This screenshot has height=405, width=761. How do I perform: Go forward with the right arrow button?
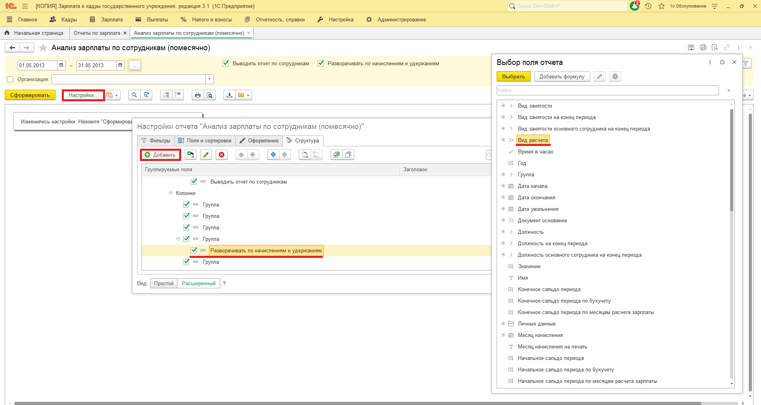click(27, 48)
